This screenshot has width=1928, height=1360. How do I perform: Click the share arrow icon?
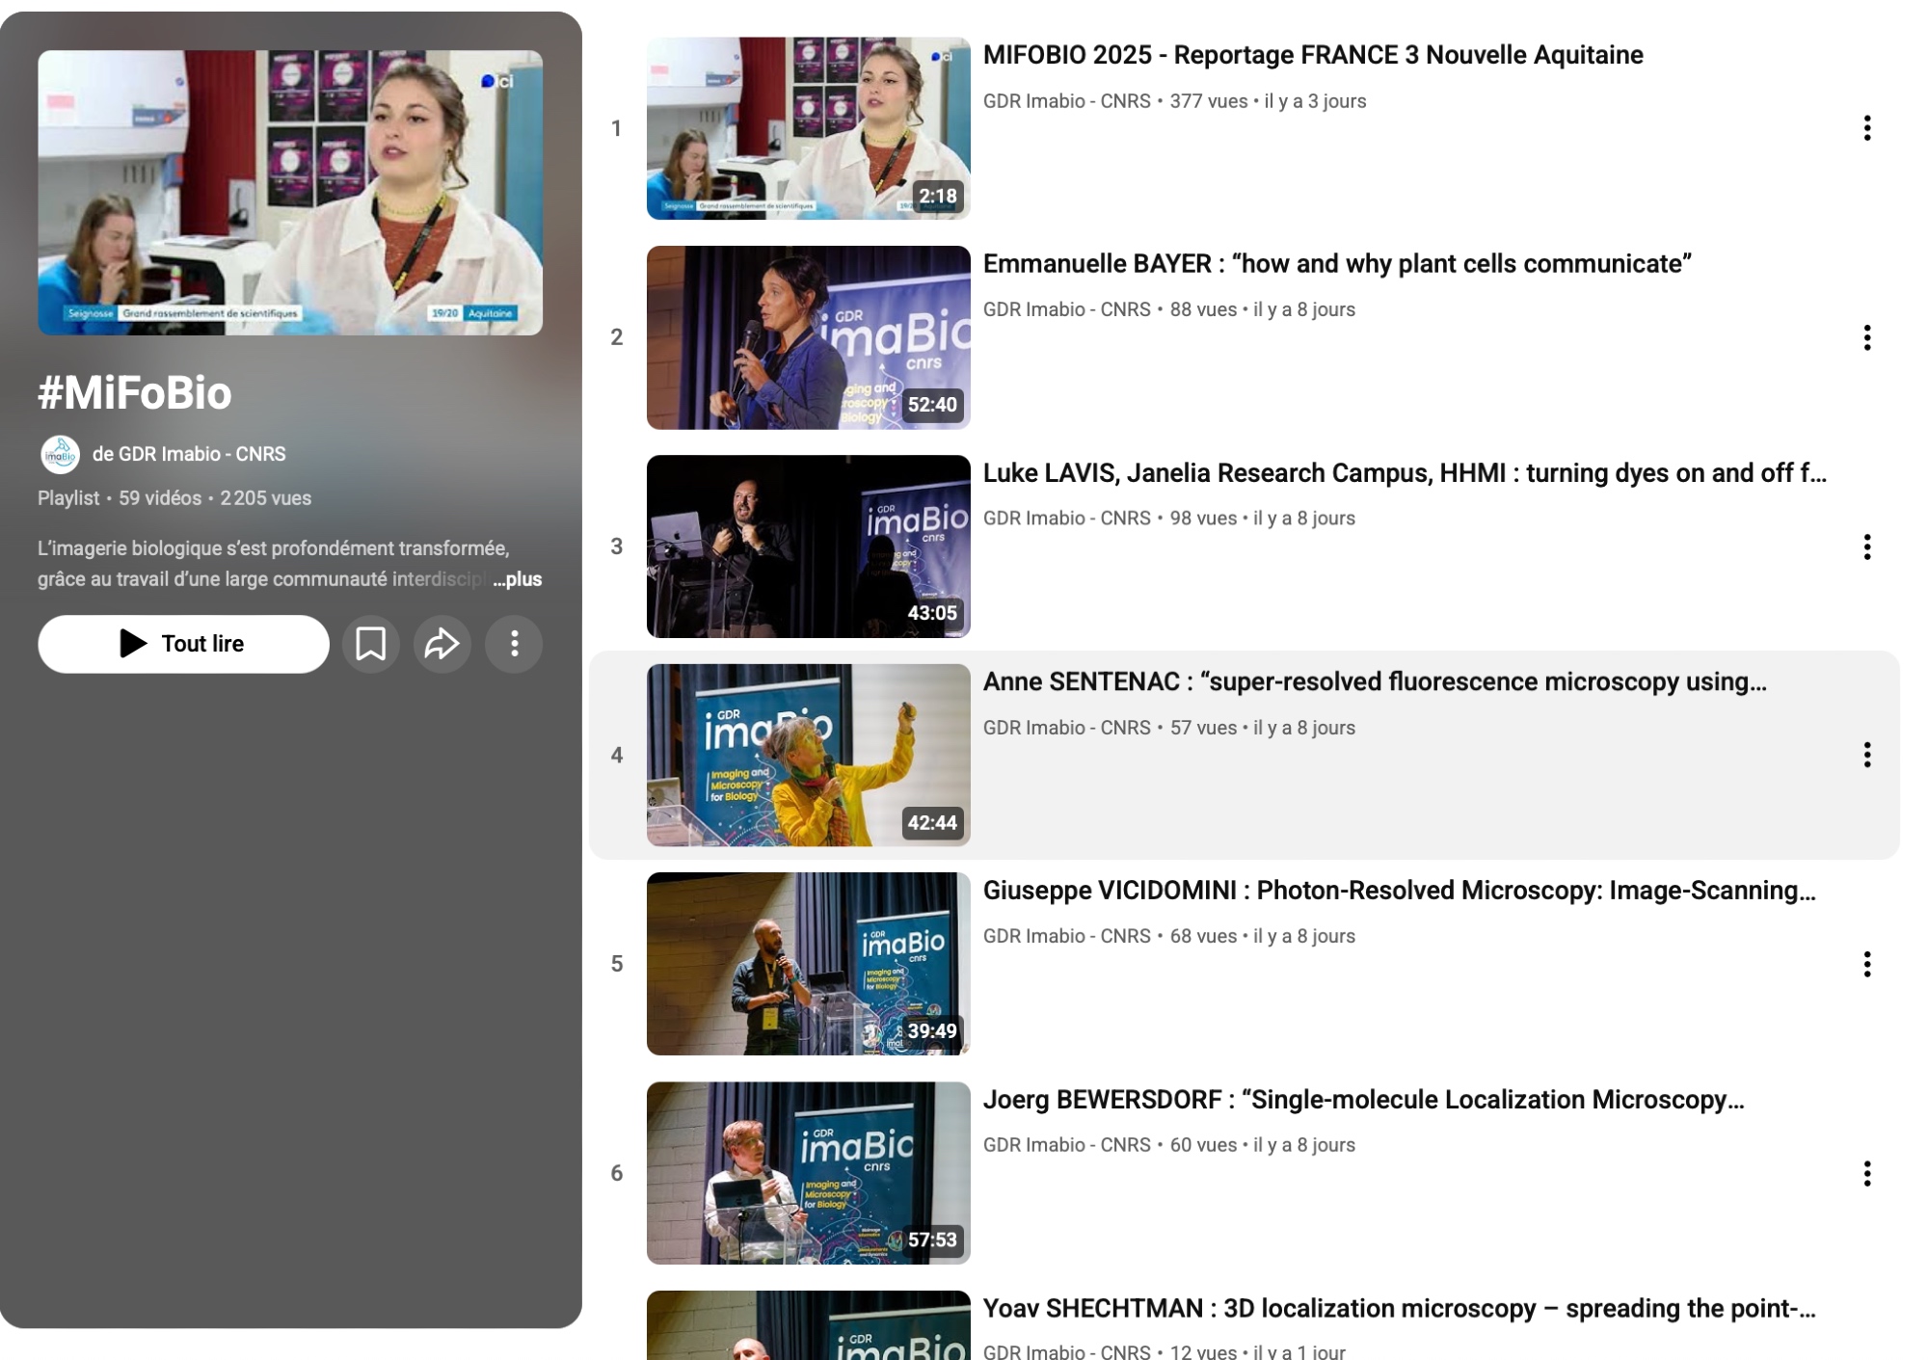(442, 644)
